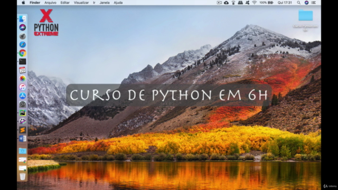
Task: Click the Qui 17:31 clock
Action: pyautogui.click(x=285, y=3)
